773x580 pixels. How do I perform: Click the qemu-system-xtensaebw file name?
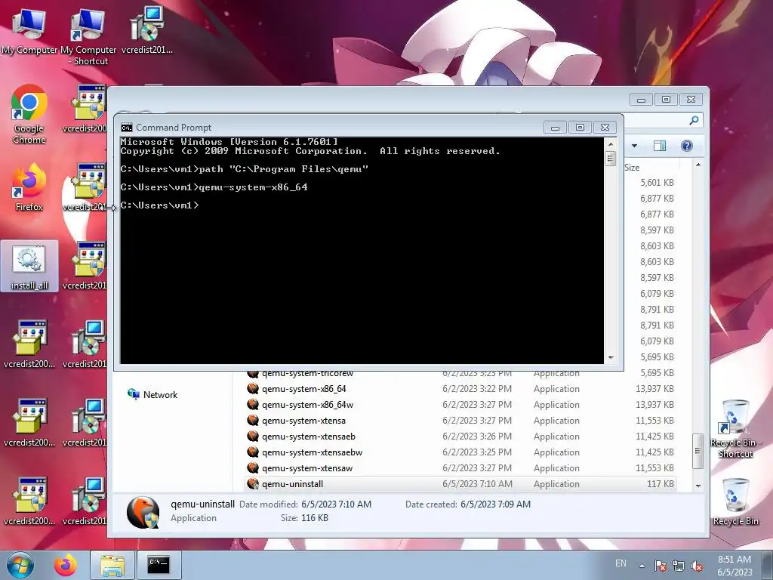[312, 452]
